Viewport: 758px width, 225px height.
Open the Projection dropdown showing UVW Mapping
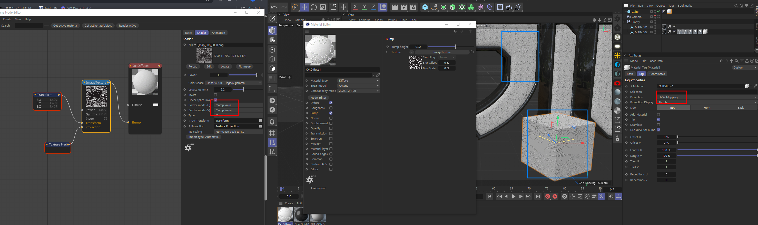coord(706,97)
